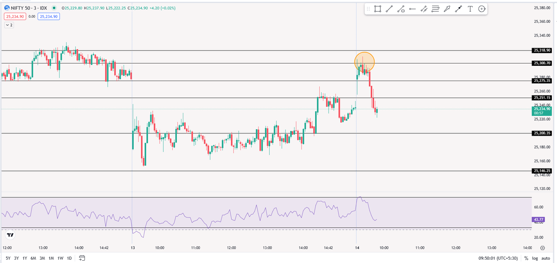This screenshot has width=557, height=263.
Task: Click the orange circle drawing on chart
Action: click(x=364, y=61)
